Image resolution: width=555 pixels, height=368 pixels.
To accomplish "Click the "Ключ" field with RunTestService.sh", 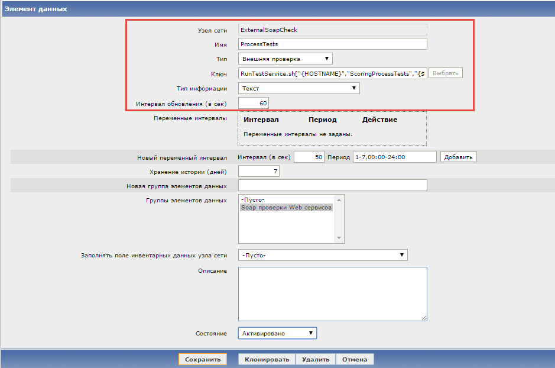I will [x=331, y=73].
